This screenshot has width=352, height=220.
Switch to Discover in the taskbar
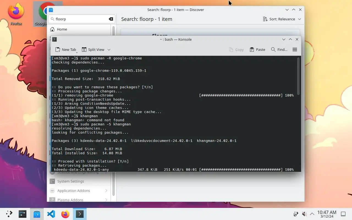click(37, 214)
